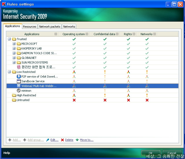Image resolution: width=185 pixels, height=159 pixels.
Task: Select the P2P service of Orbit Downl... row
Action: [92, 77]
